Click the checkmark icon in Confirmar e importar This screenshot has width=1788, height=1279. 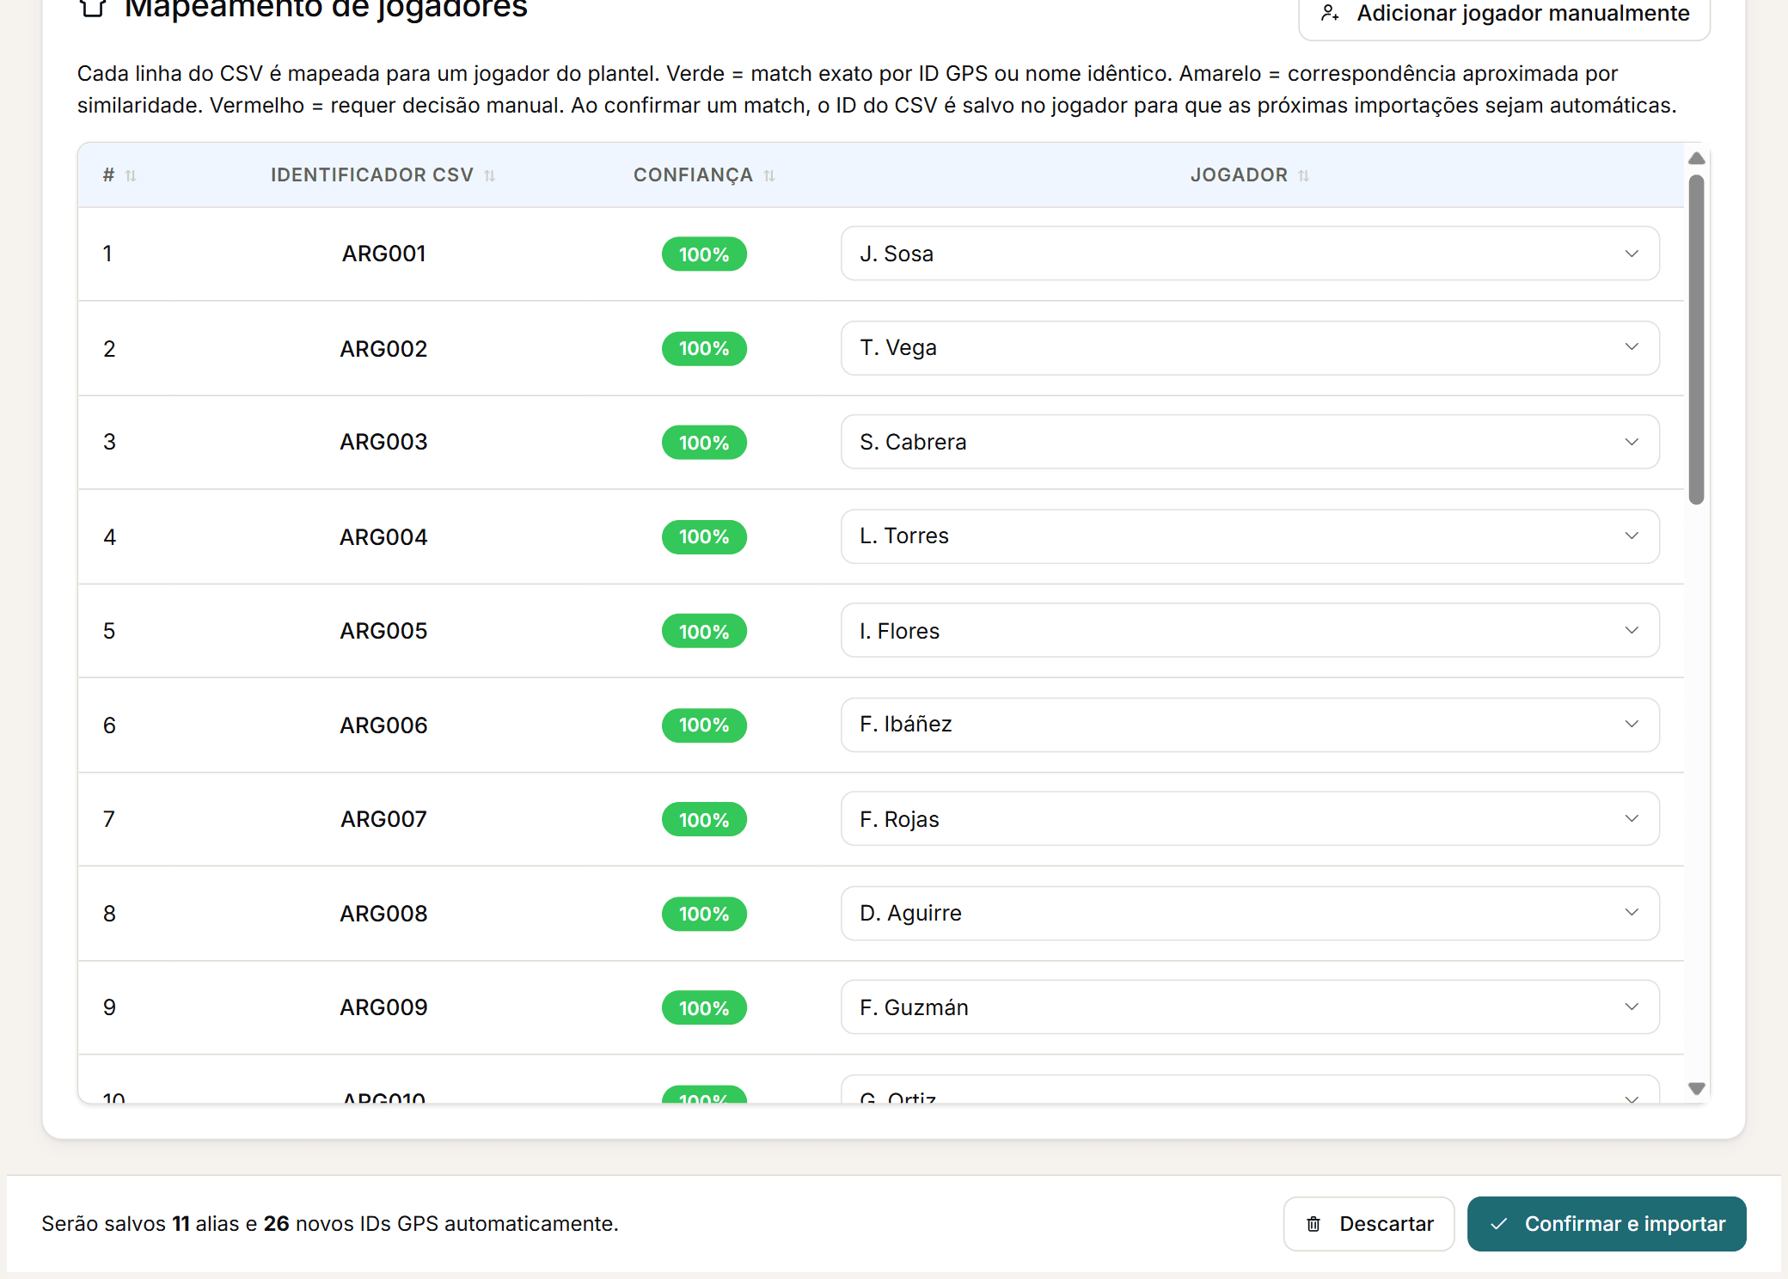(1498, 1224)
